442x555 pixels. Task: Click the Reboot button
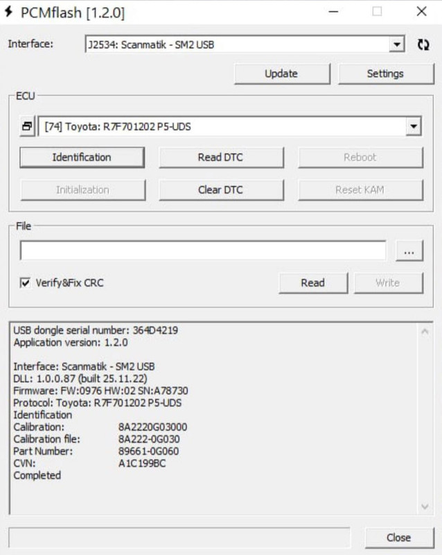pyautogui.click(x=360, y=157)
